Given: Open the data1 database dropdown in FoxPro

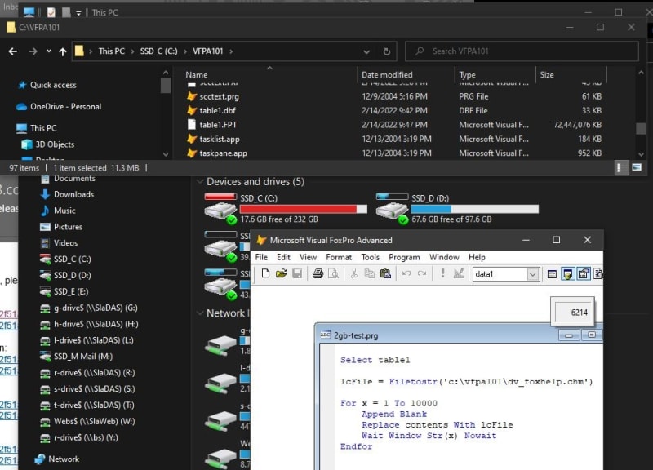Looking at the screenshot, I should 533,274.
